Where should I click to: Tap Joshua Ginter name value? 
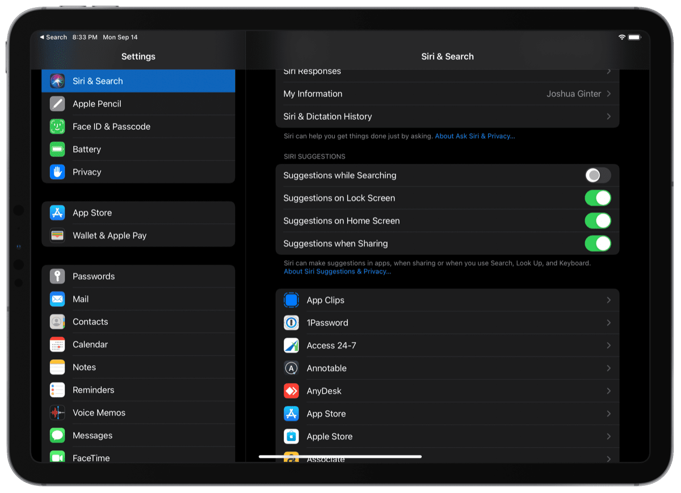574,93
